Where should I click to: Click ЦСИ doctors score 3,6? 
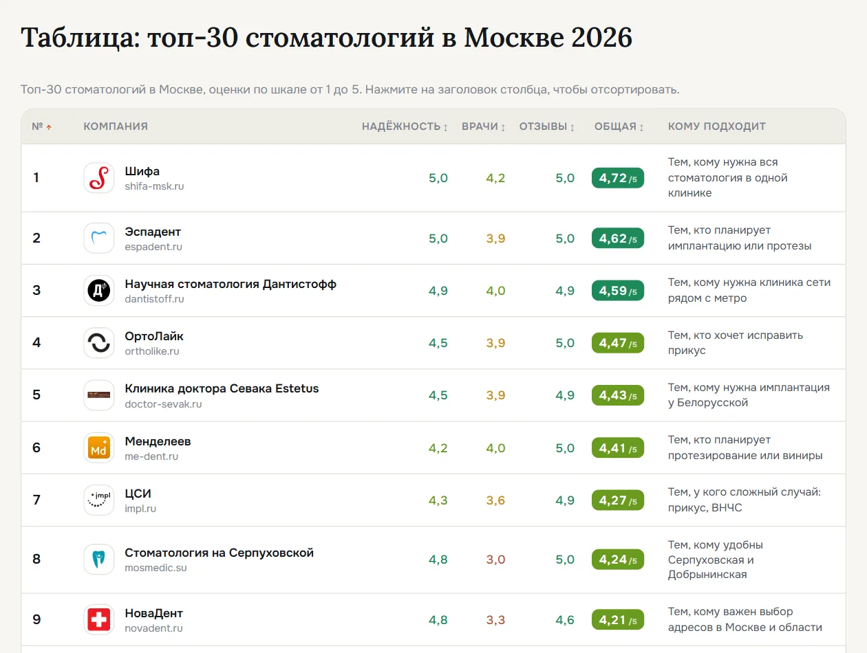[495, 500]
